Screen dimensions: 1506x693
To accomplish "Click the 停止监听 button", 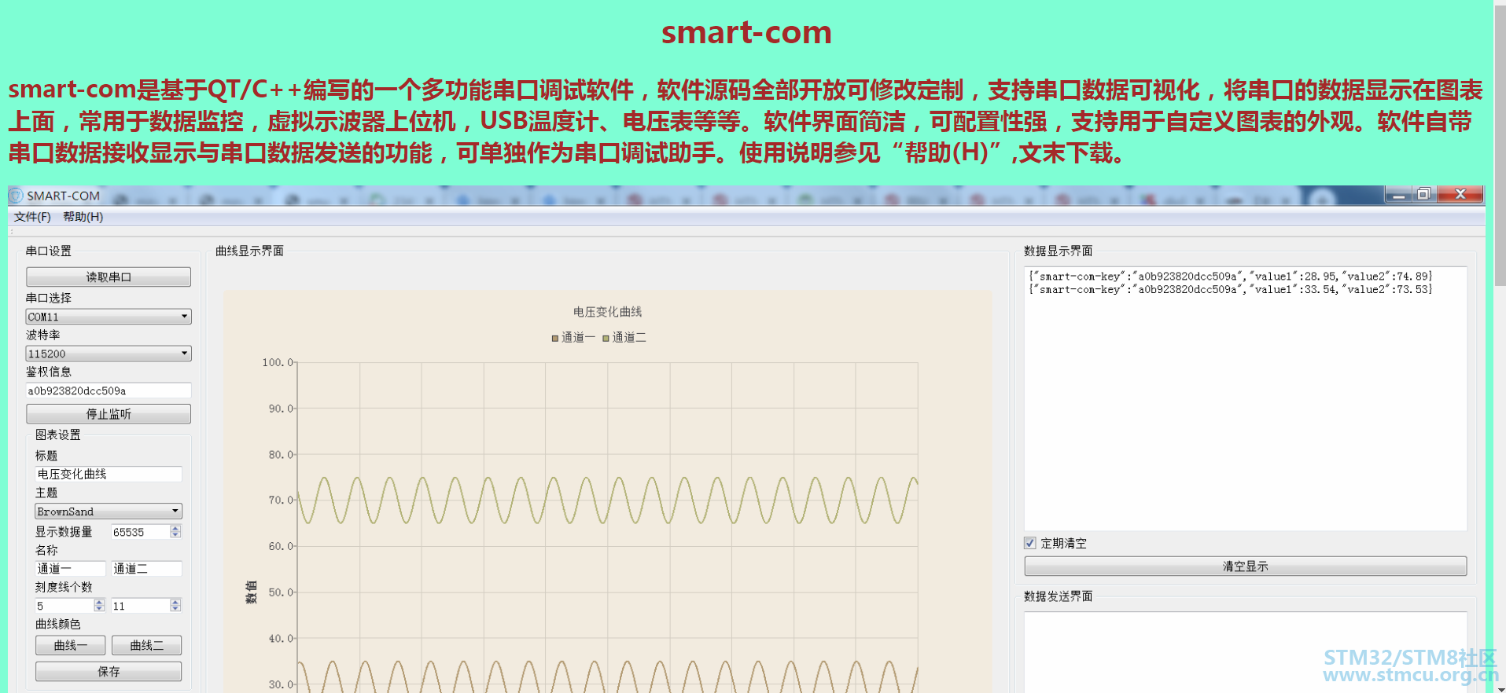I will (x=109, y=414).
